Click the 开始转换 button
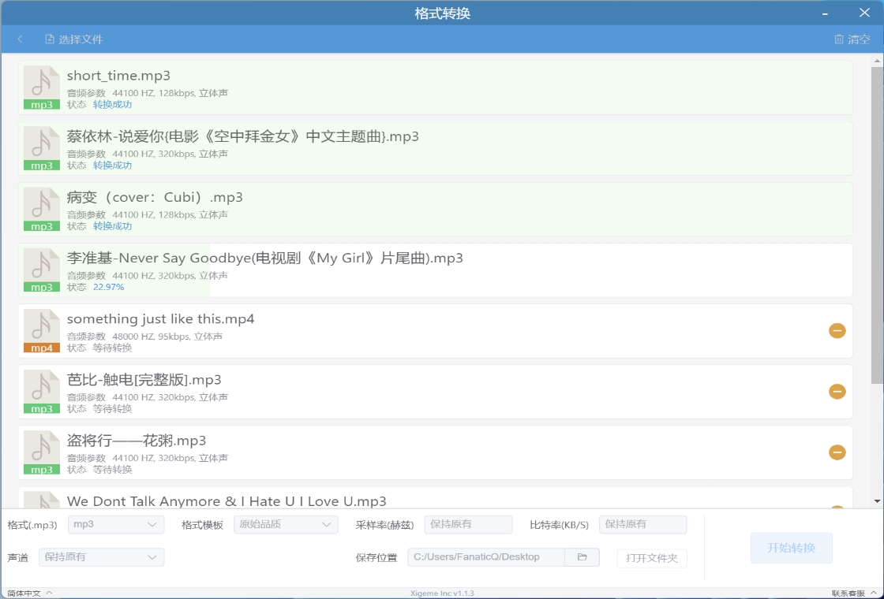Viewport: 884px width, 599px height. click(791, 548)
